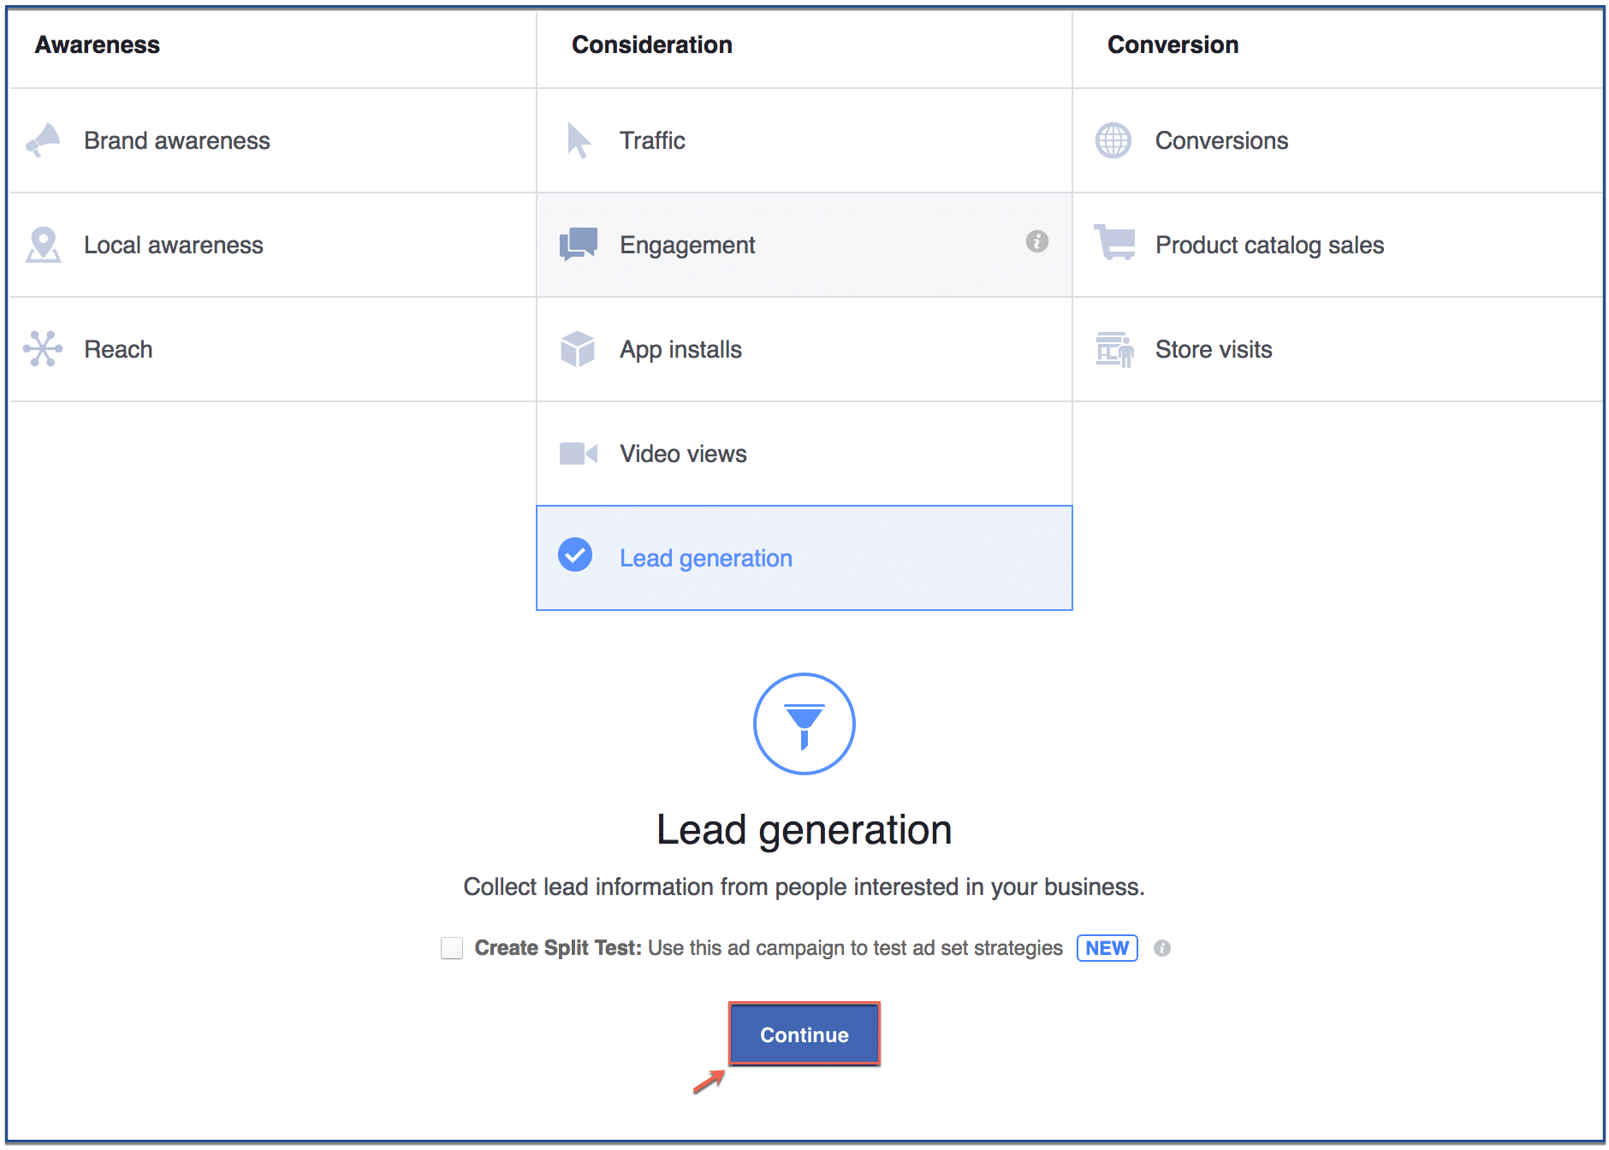Viewport: 1609px width, 1150px height.
Task: Click the Brand awareness megaphone icon
Action: click(43, 140)
